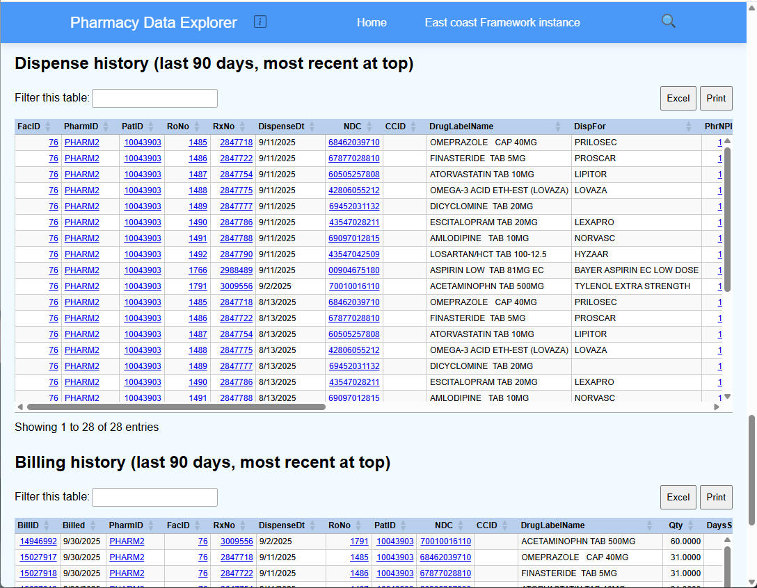The height and width of the screenshot is (588, 757).
Task: Sort dispense table by DrugLabelName arrows
Action: click(x=557, y=126)
